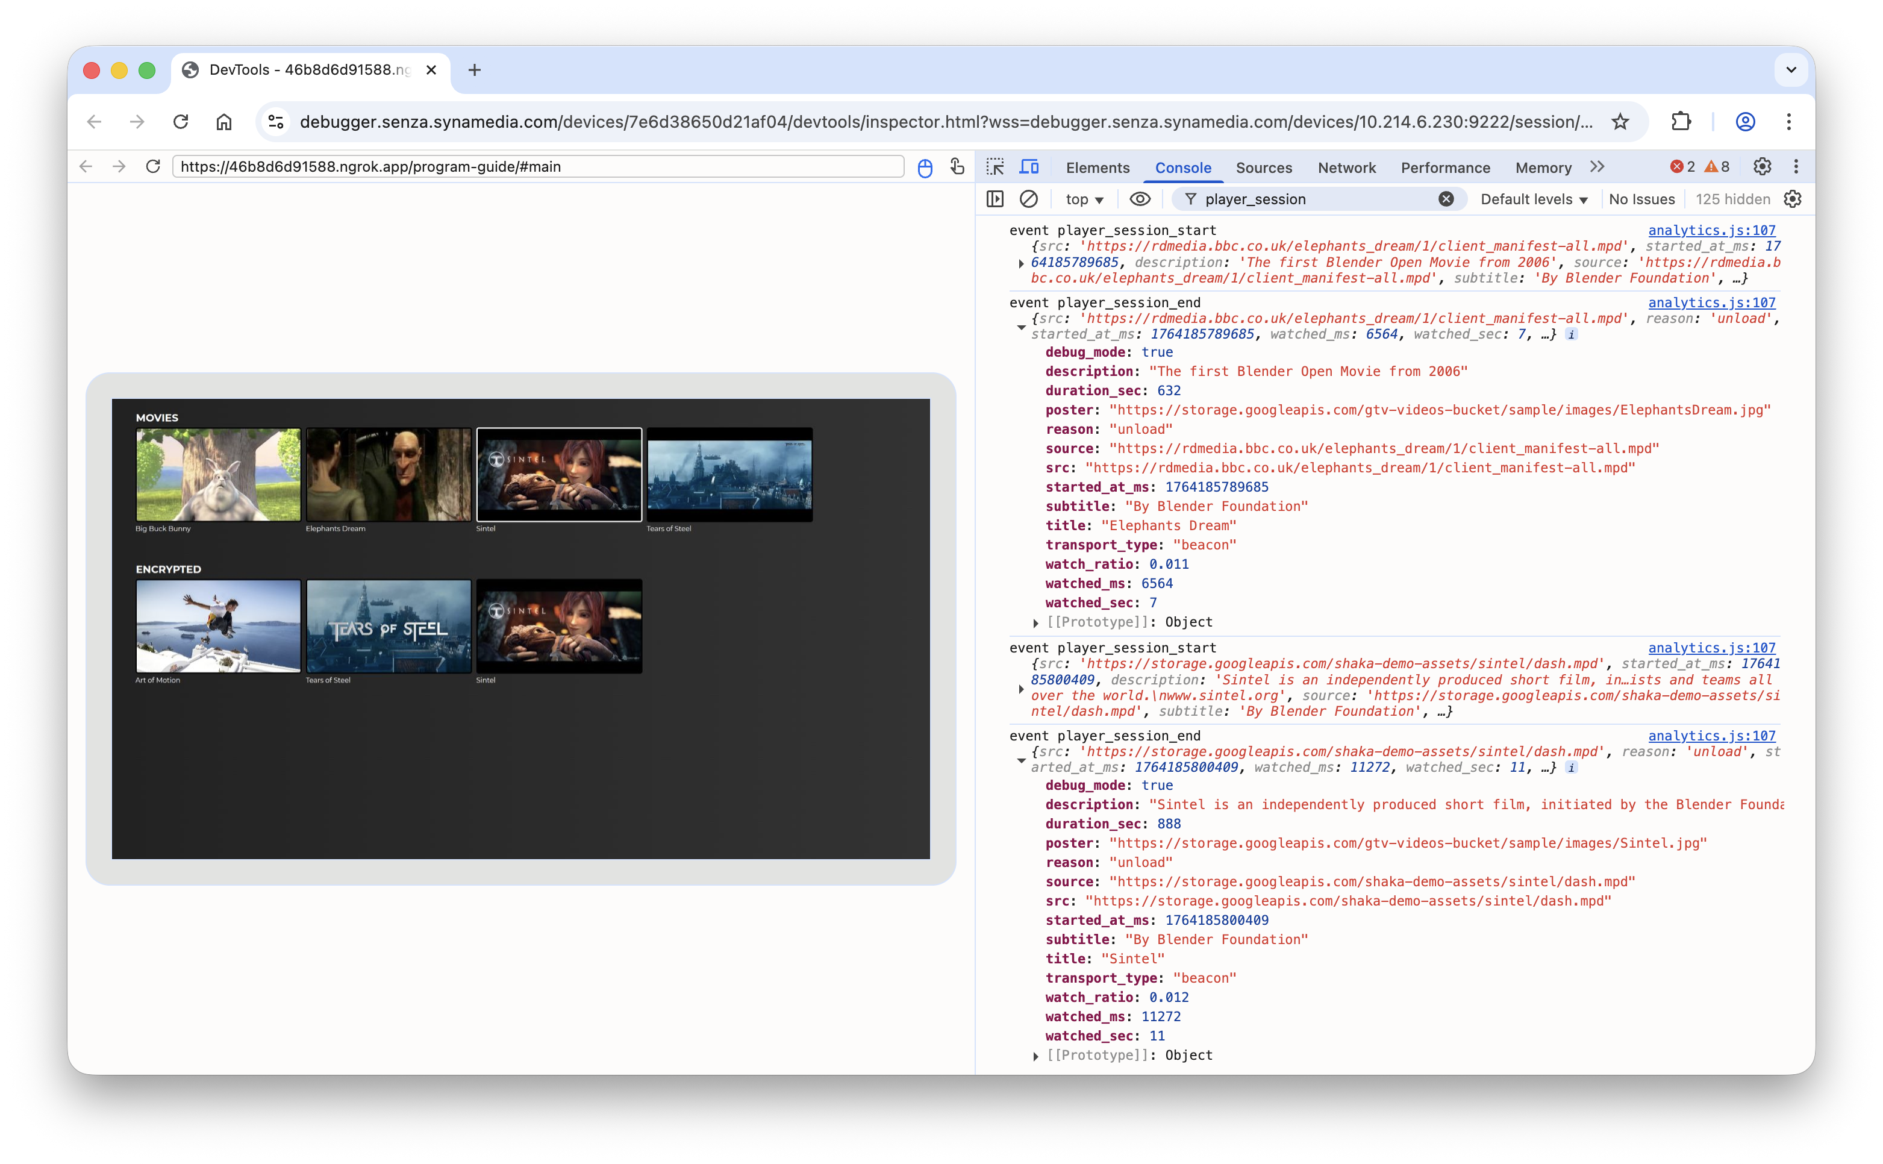Open the first analytics.js:107 source link
1883x1164 pixels.
1711,230
